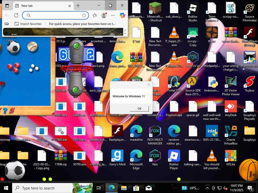Open Souptoys Playsets shortcut

coord(250,111)
